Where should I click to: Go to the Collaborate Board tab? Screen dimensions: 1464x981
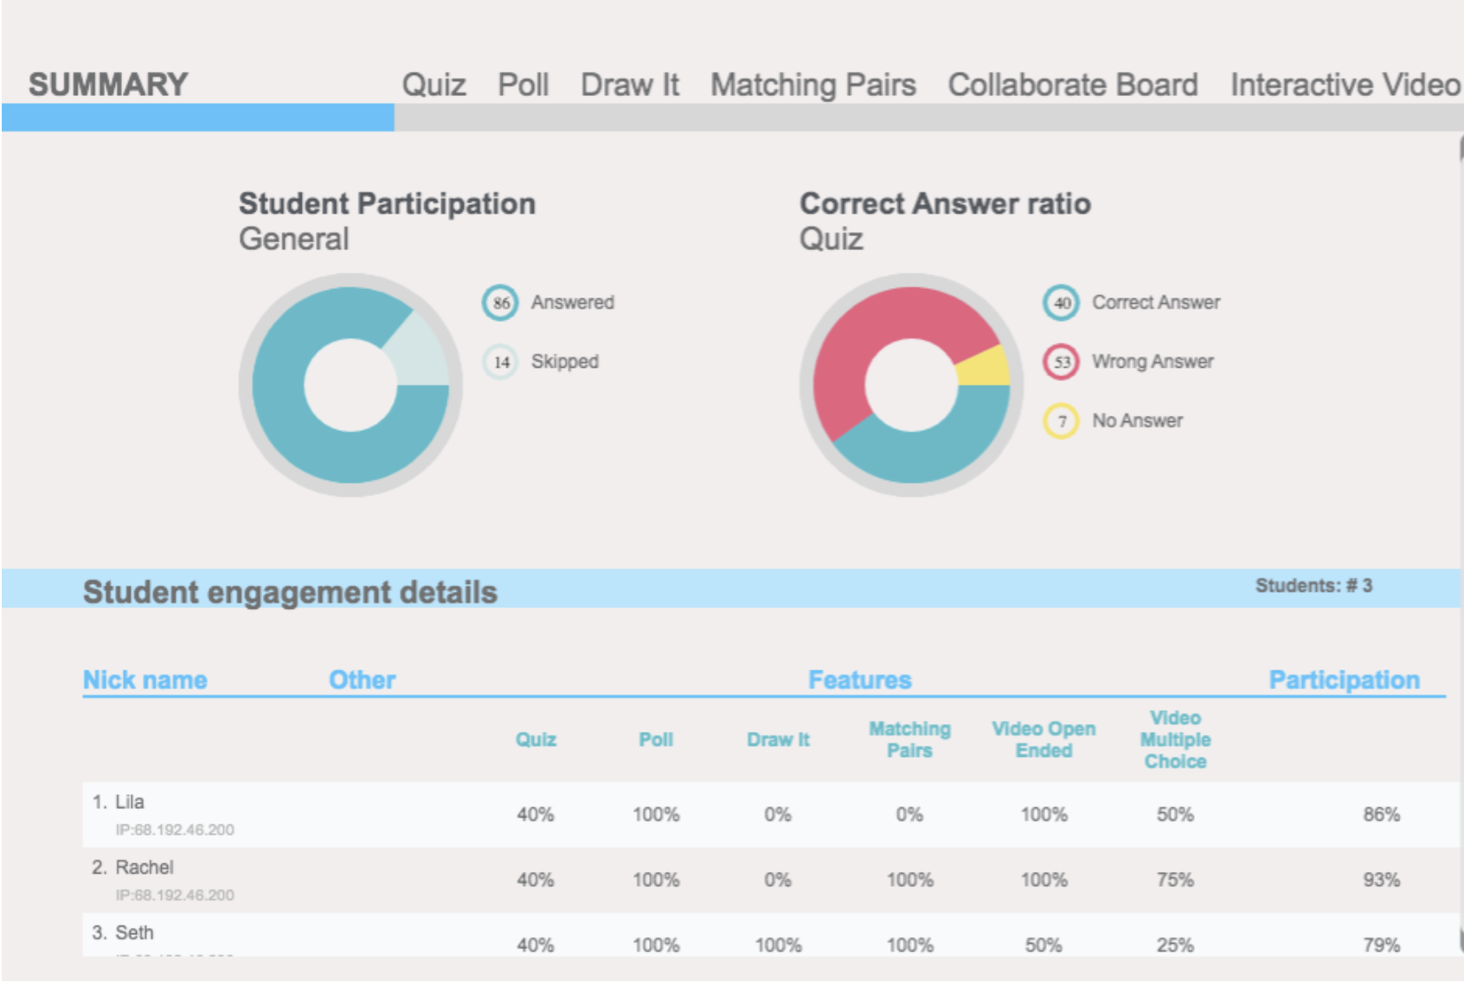[1072, 85]
